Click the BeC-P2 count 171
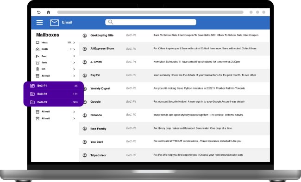Screen dimensions: 301x182 point(75,94)
